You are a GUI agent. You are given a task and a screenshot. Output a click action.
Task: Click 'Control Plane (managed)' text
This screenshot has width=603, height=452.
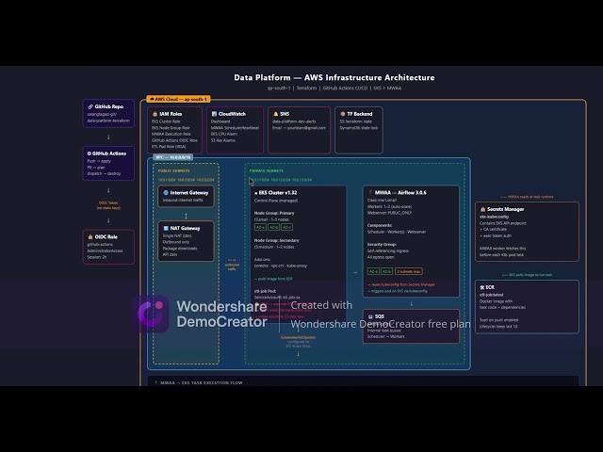point(276,201)
